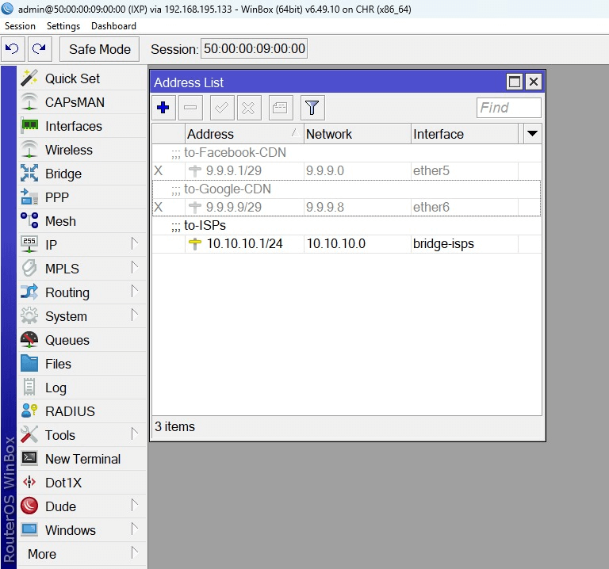The height and width of the screenshot is (569, 609).
Task: Open the Settings menu
Action: (63, 26)
